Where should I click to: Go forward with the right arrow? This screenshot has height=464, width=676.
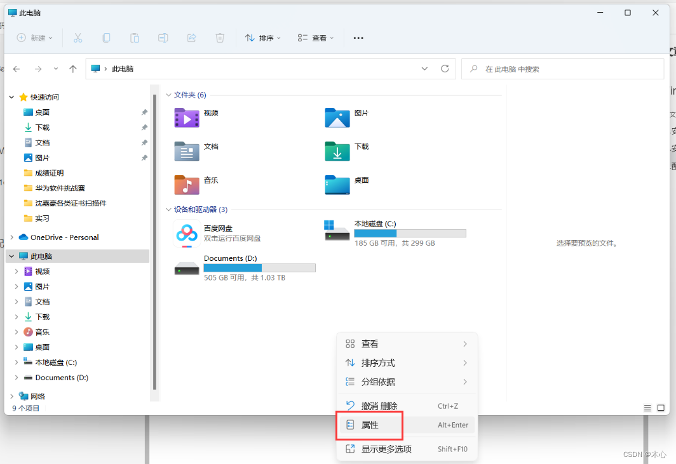click(38, 69)
